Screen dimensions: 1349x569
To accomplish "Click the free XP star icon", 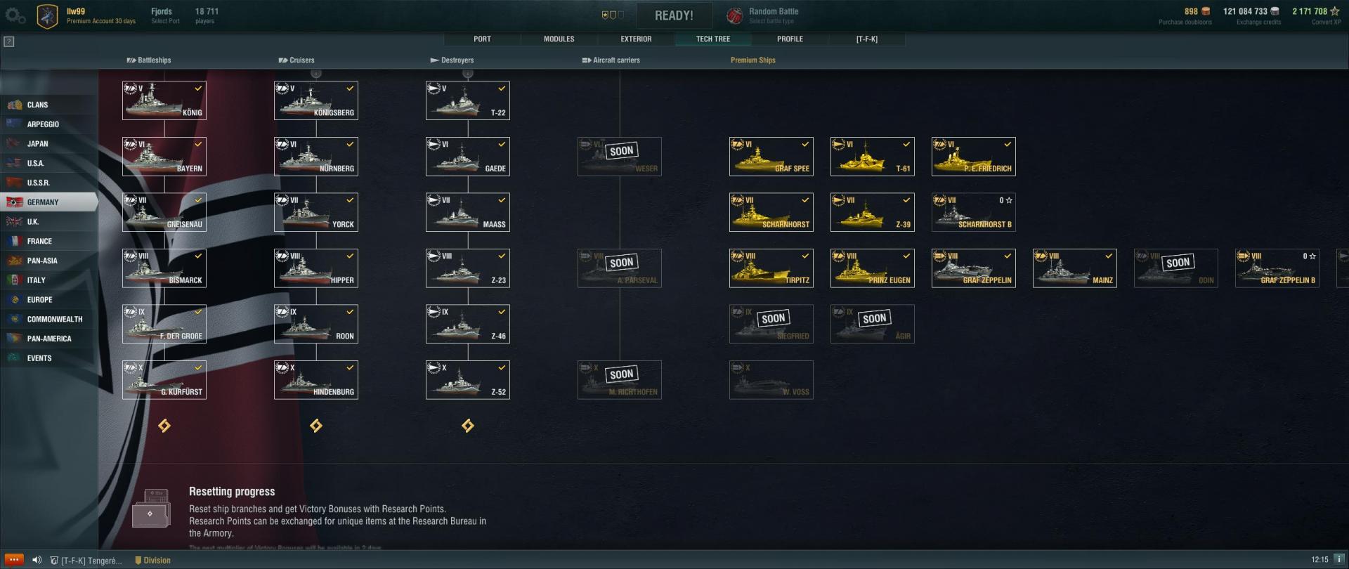I will (1335, 11).
